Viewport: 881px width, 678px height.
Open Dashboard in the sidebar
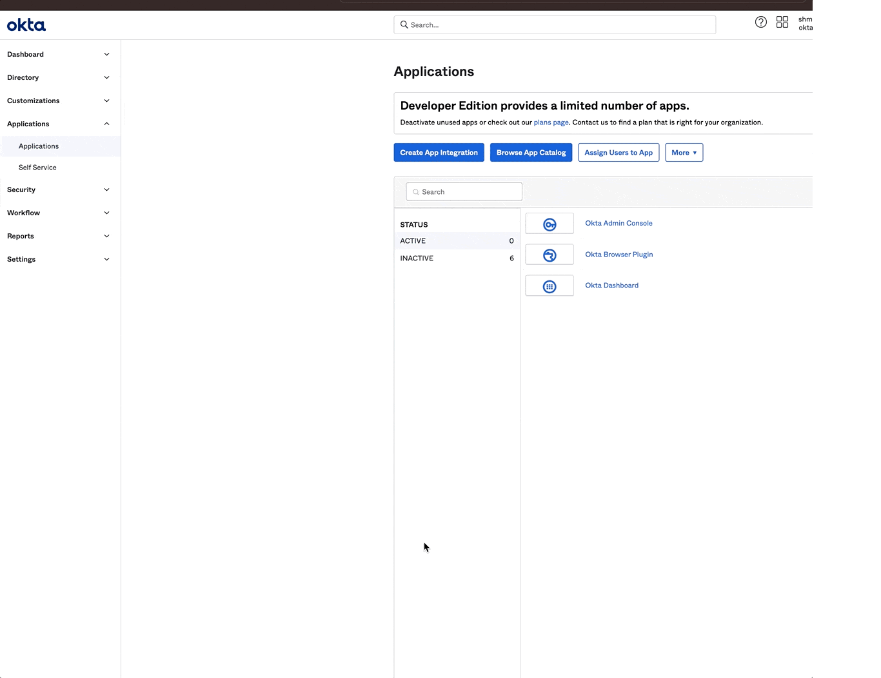click(x=60, y=54)
